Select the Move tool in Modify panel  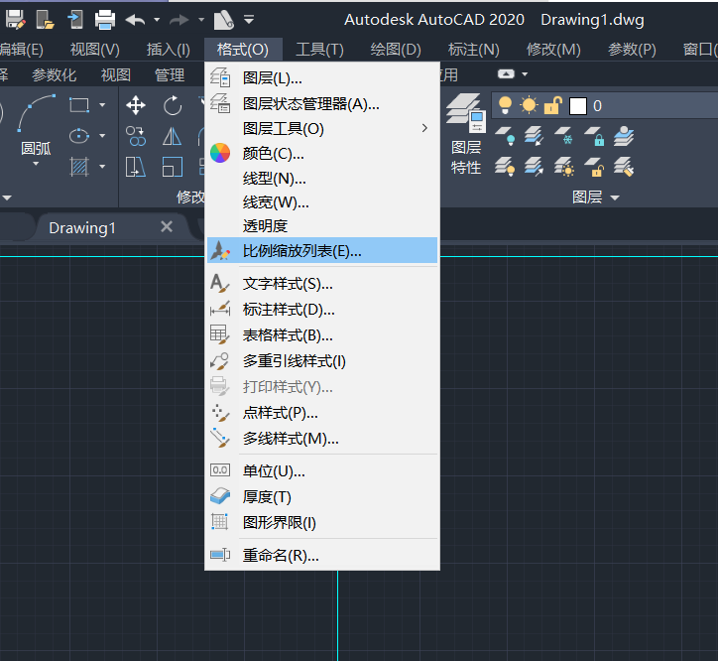click(136, 105)
